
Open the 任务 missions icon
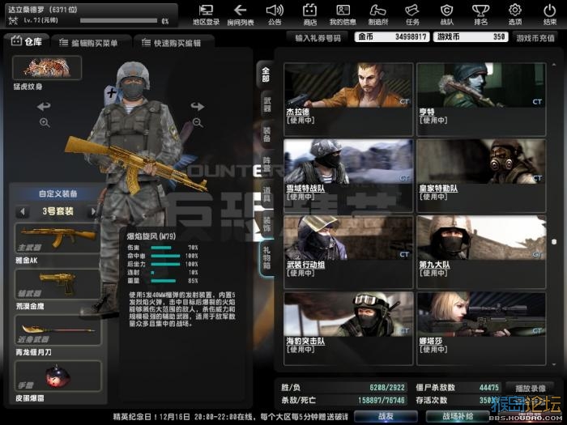click(x=412, y=15)
